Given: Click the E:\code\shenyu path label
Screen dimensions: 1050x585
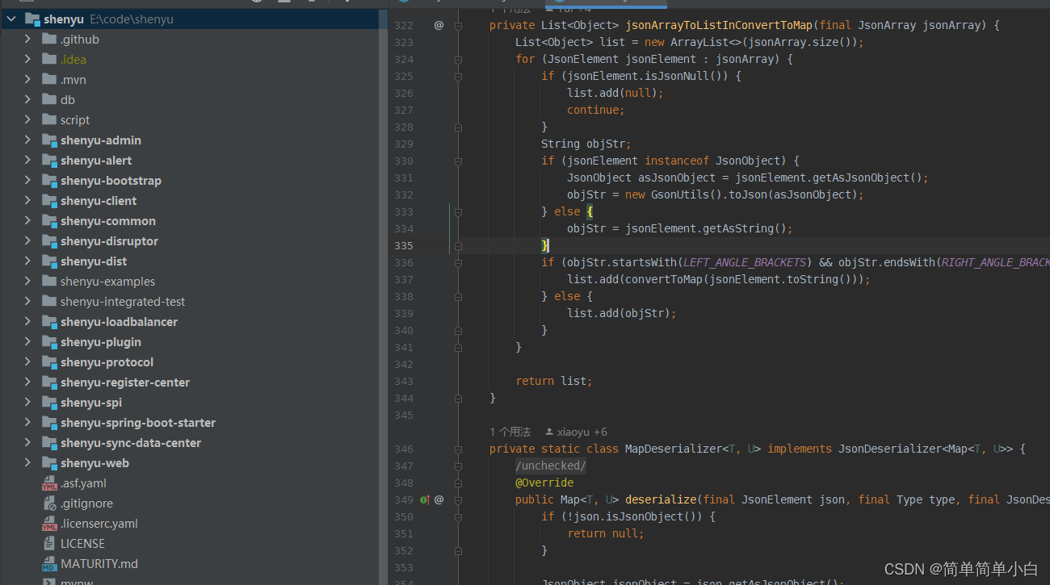Looking at the screenshot, I should click(131, 19).
